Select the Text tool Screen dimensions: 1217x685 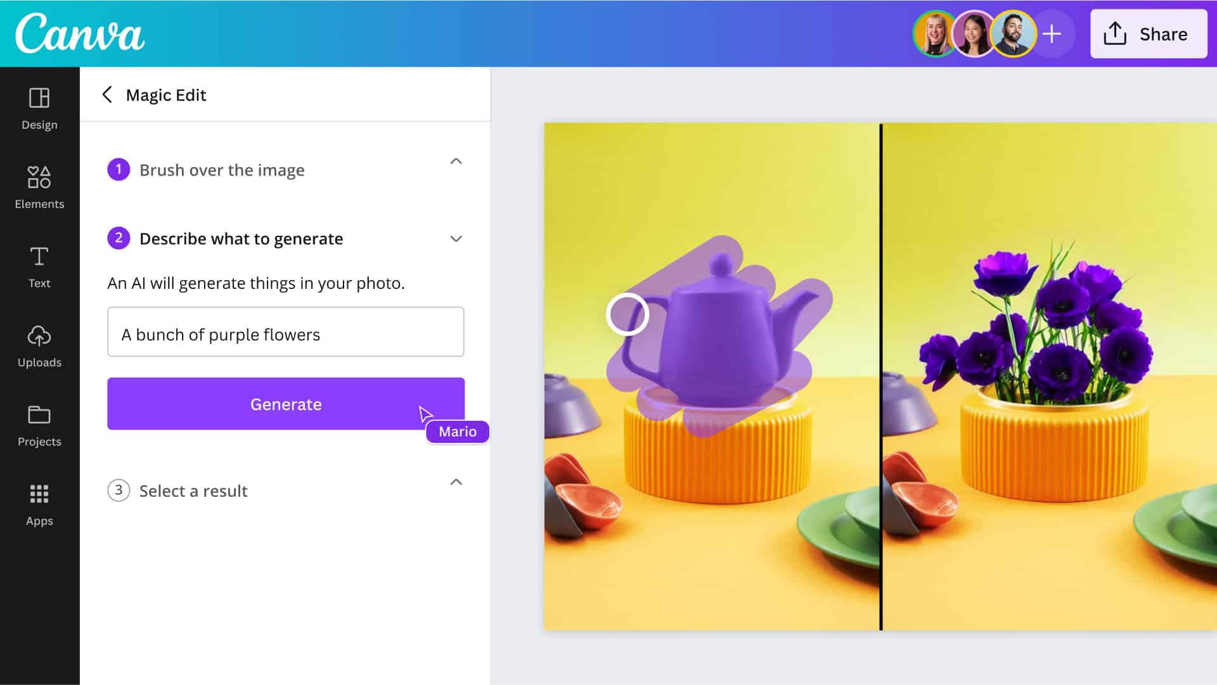[39, 265]
